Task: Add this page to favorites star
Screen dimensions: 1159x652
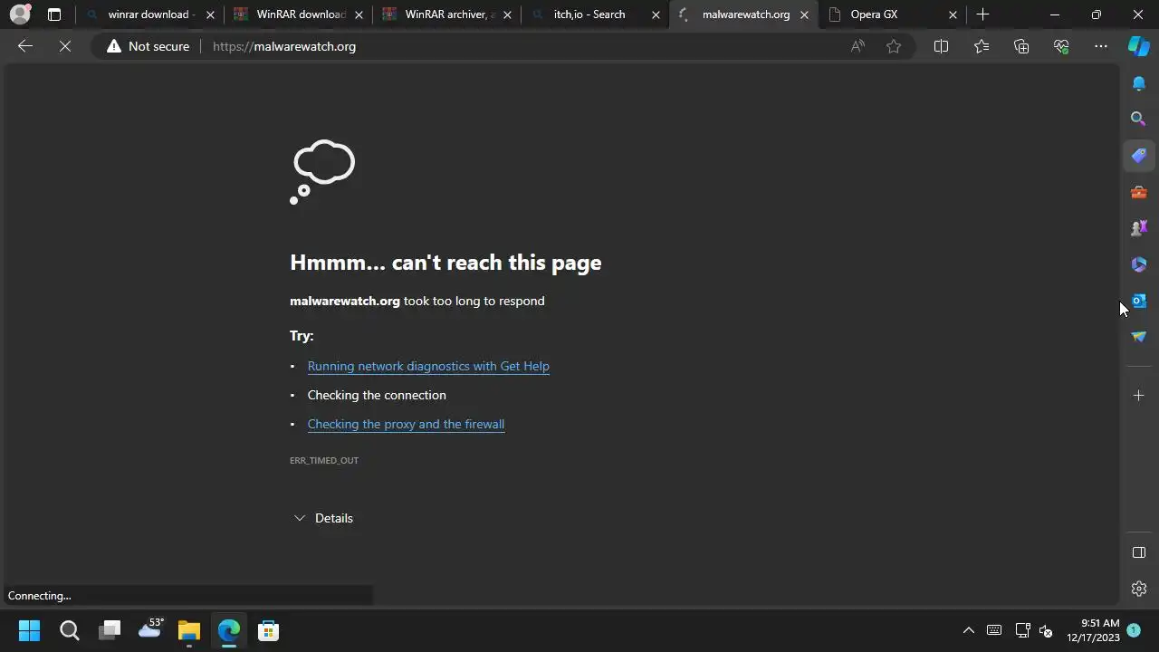Action: pos(894,46)
